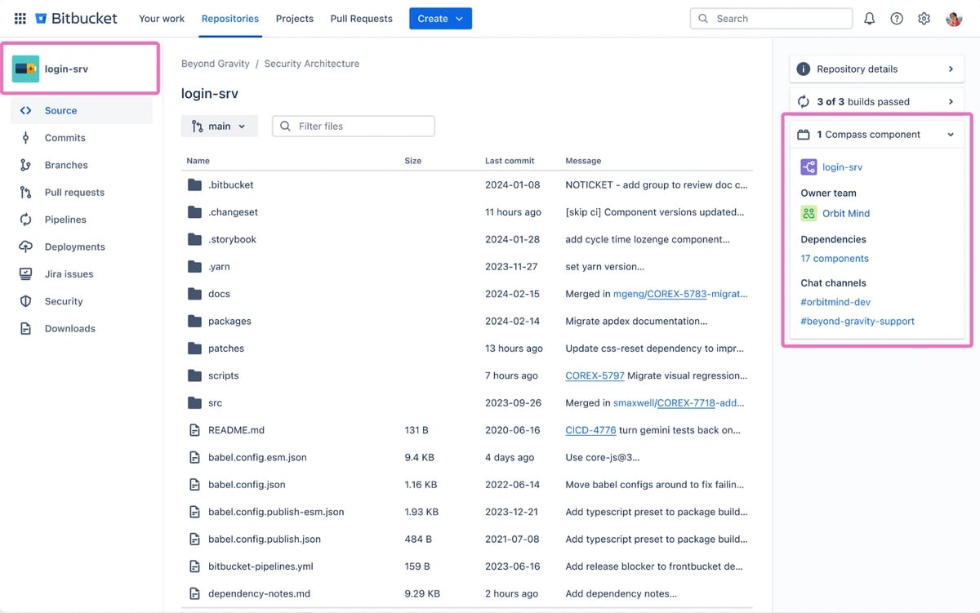Click the builds passed refresh icon
980x613 pixels.
point(804,102)
